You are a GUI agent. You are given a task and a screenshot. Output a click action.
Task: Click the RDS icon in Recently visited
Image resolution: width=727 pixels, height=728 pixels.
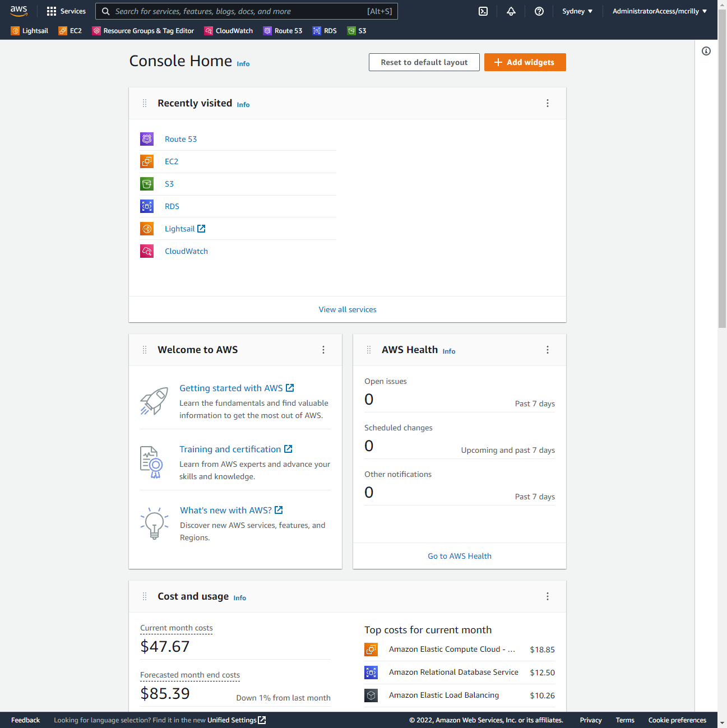(x=147, y=206)
